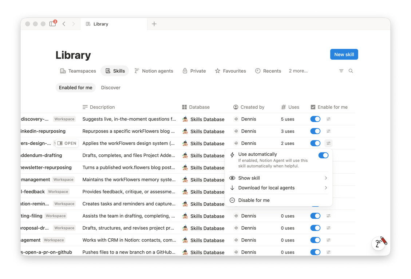Toggle enable switch for discovery skill
411x279 pixels.
[315, 119]
